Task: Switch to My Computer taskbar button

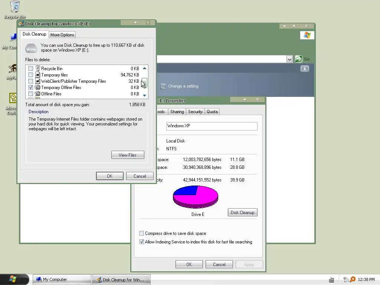Action: click(x=62, y=280)
